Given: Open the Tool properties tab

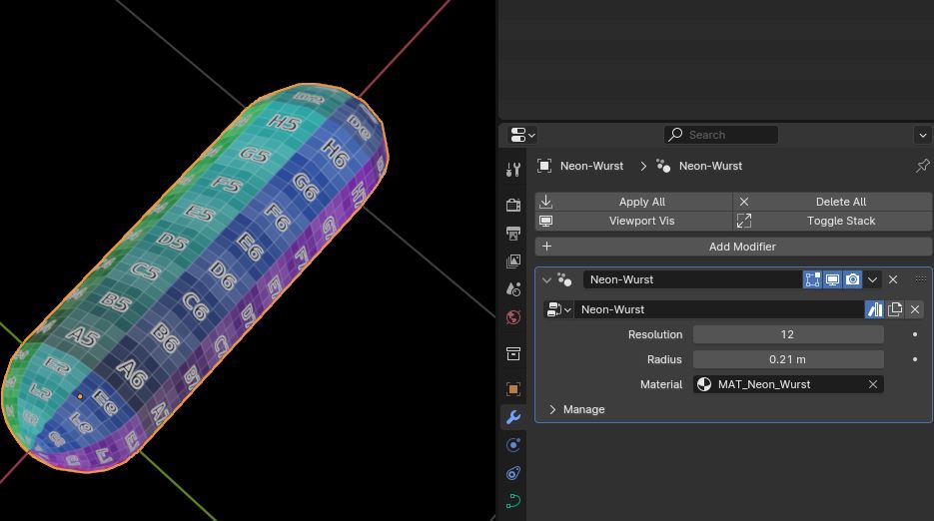Looking at the screenshot, I should click(x=513, y=171).
